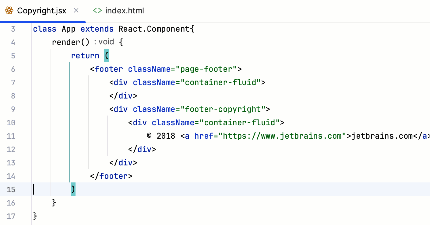The height and width of the screenshot is (225, 430).
Task: Click line number 5 in the gutter
Action: point(13,56)
